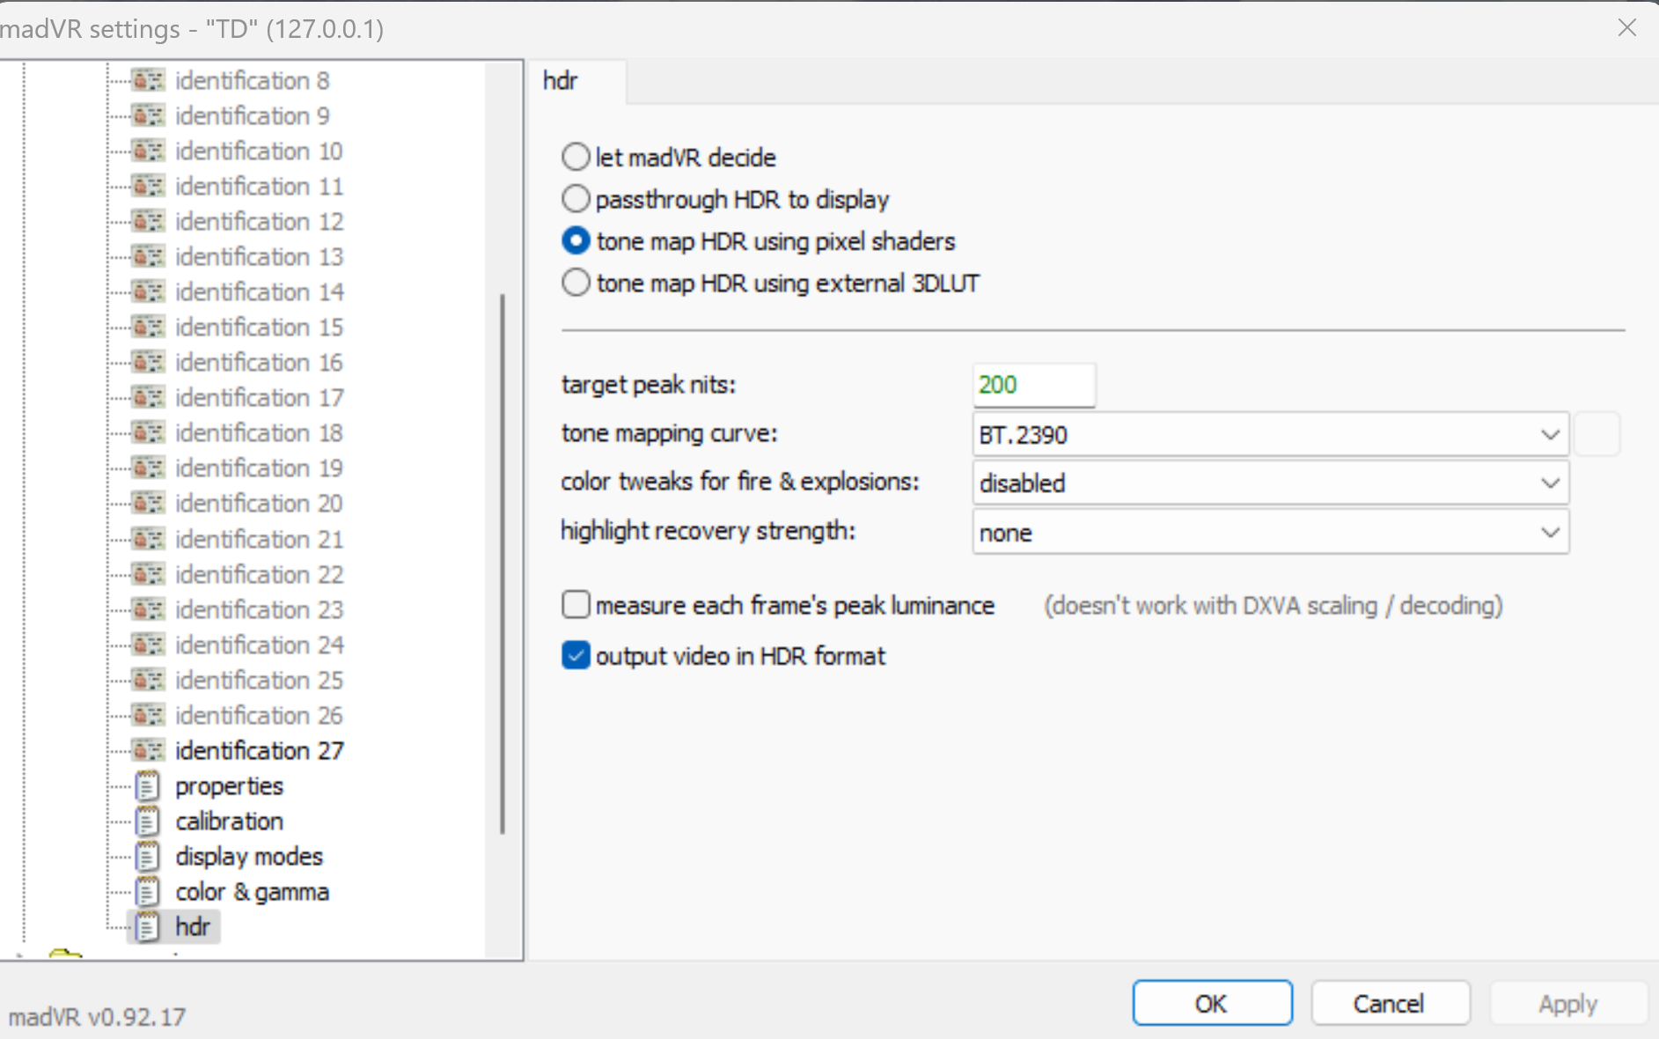
Task: Click the color & gamma page icon
Action: 148,891
